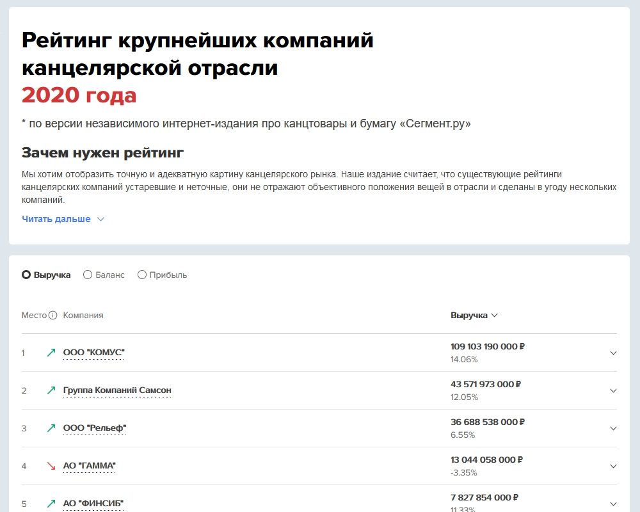Expand details for Группа Компаний Самсон row

click(613, 391)
